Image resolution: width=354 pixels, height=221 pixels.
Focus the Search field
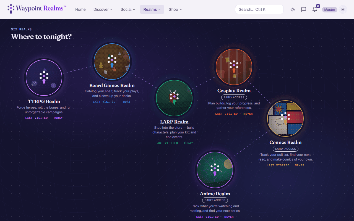click(x=259, y=9)
